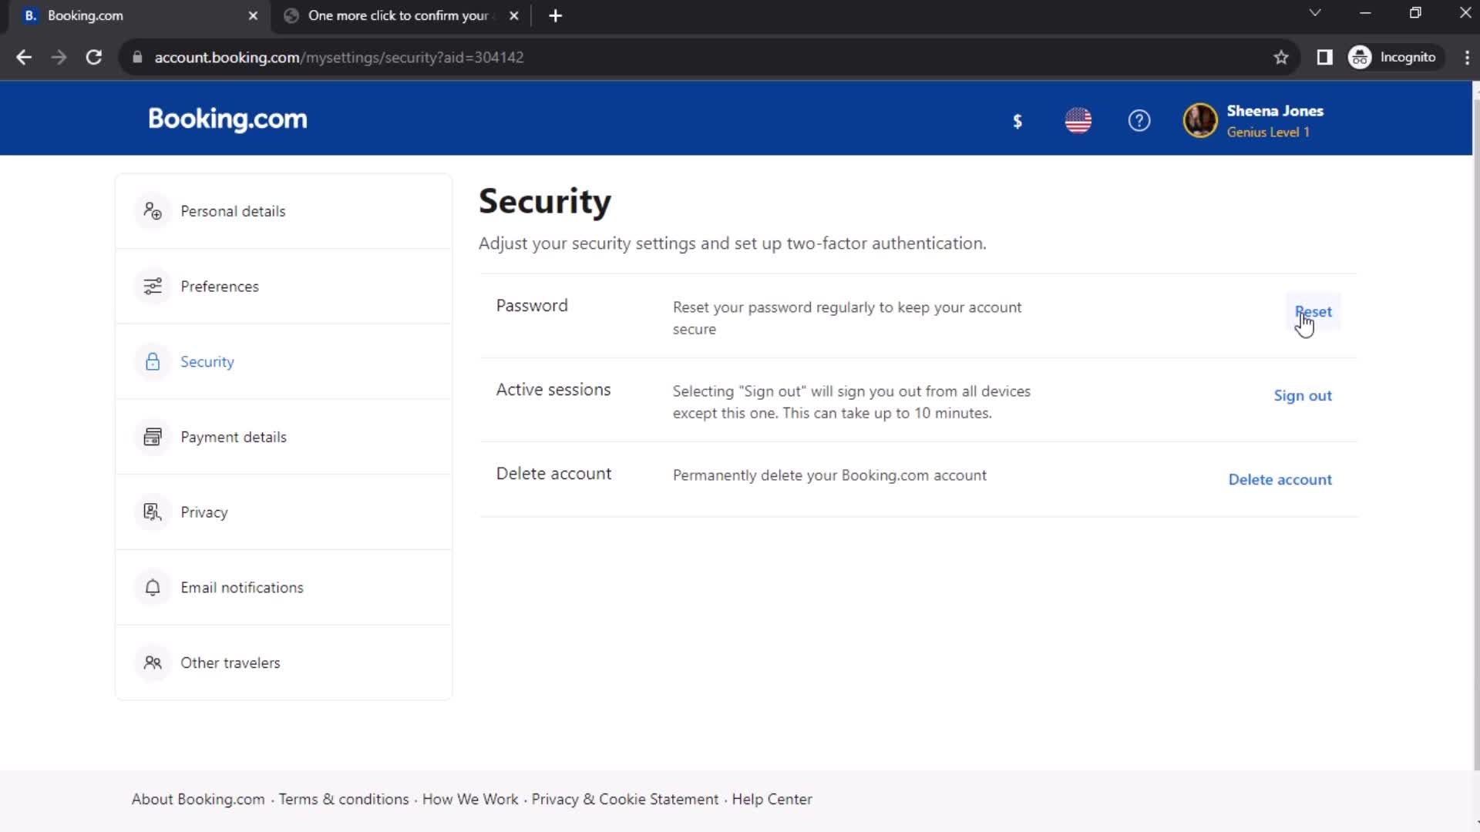Sign out from all active sessions

pos(1303,395)
